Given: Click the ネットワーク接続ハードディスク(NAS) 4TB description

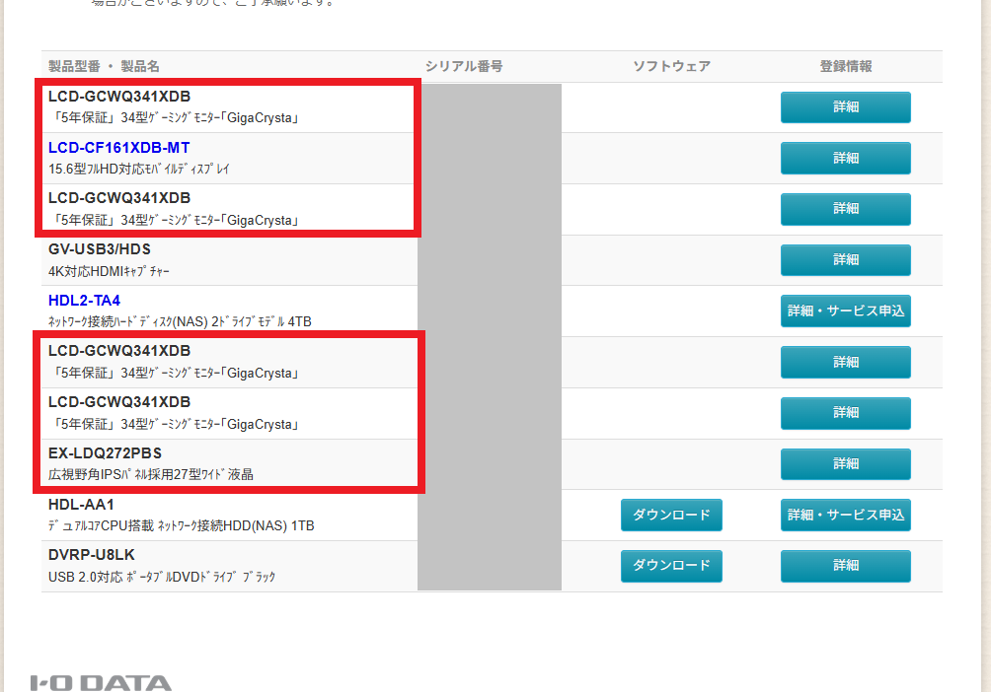Looking at the screenshot, I should (180, 322).
